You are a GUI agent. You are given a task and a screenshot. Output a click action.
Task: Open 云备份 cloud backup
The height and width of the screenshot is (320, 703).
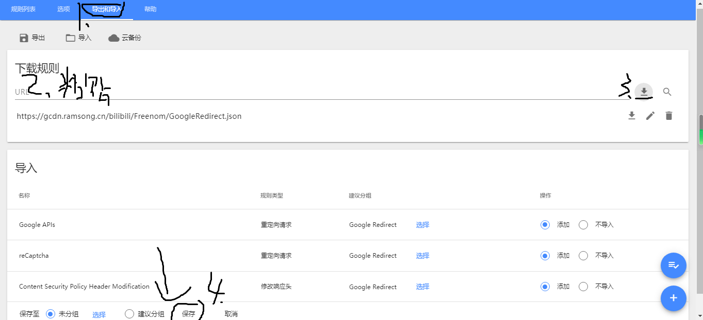125,38
